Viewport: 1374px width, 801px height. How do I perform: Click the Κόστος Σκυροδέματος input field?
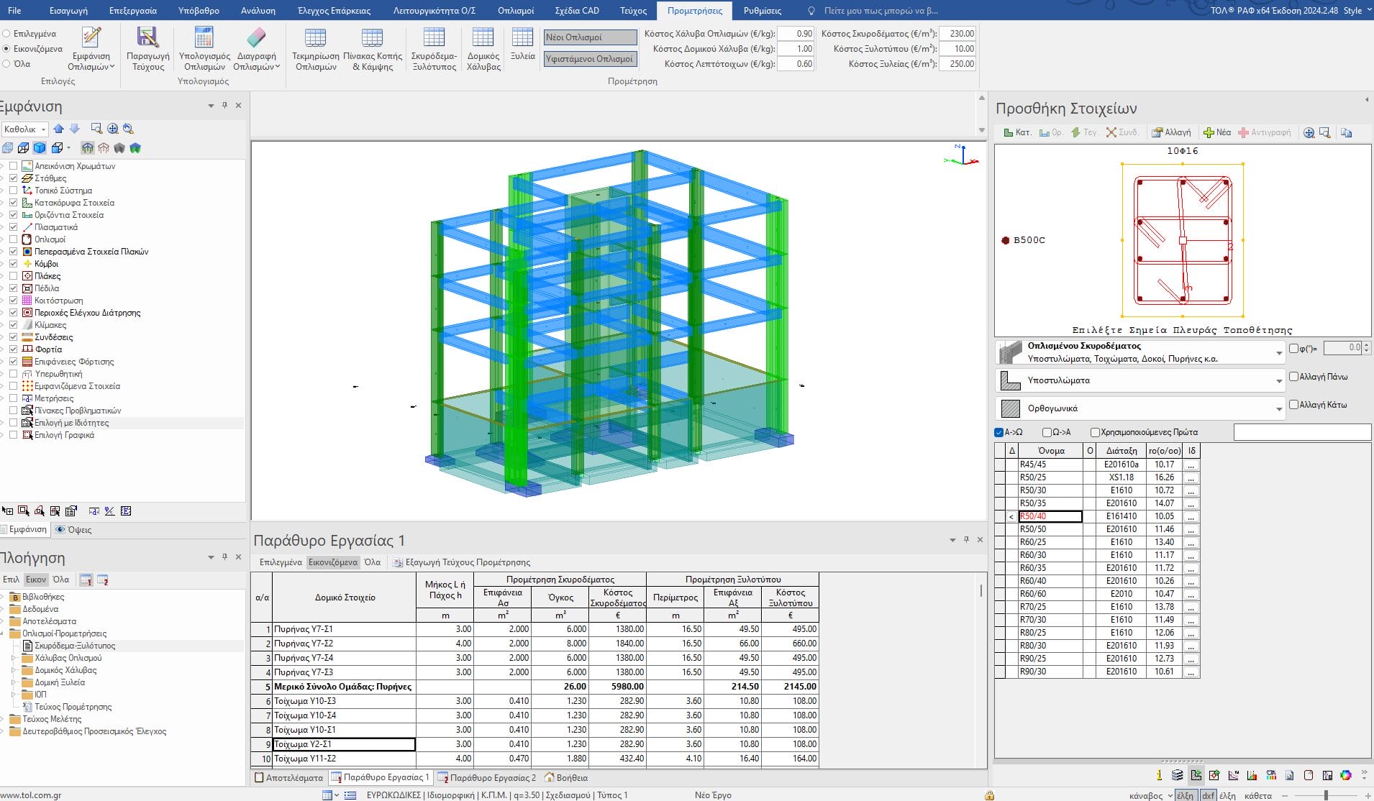pos(958,34)
